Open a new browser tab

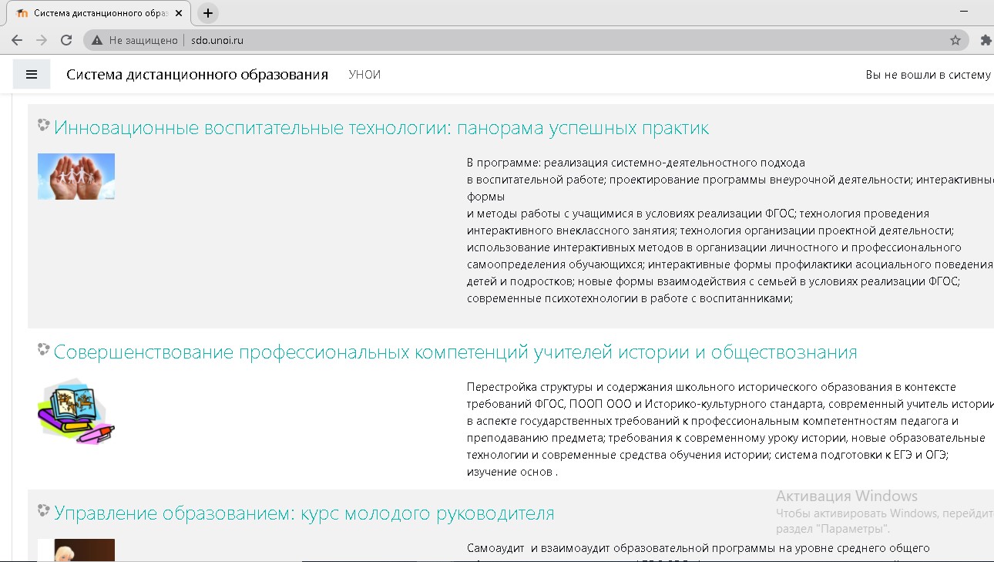click(x=208, y=13)
